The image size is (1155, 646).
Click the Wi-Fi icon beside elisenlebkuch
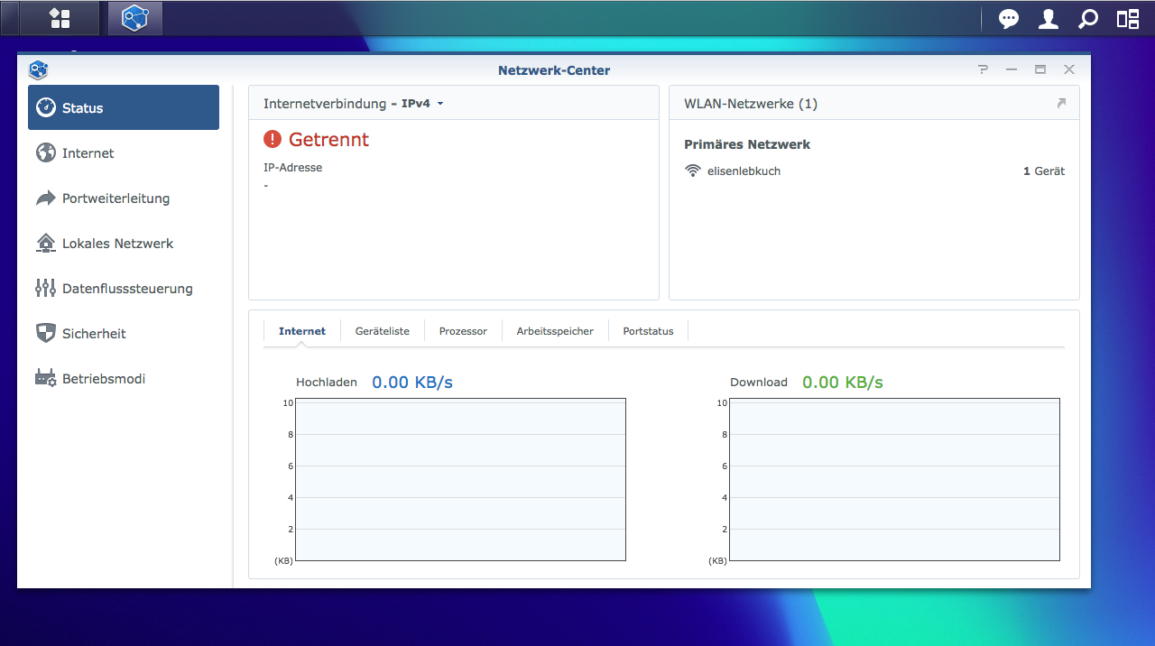click(693, 171)
